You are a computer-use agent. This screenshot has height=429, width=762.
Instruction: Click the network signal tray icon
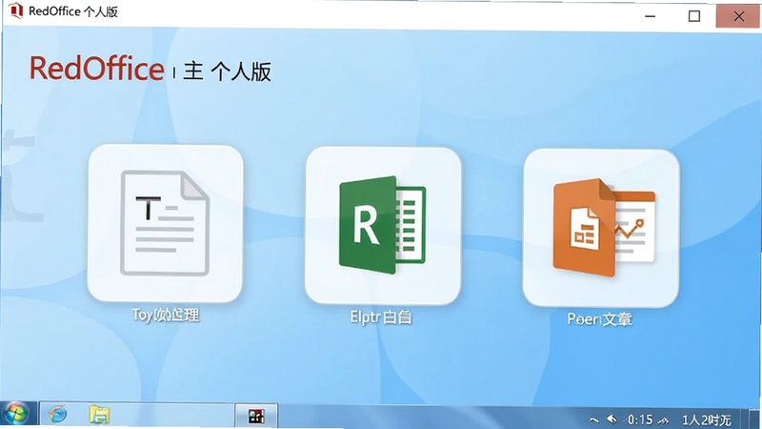pos(663,419)
